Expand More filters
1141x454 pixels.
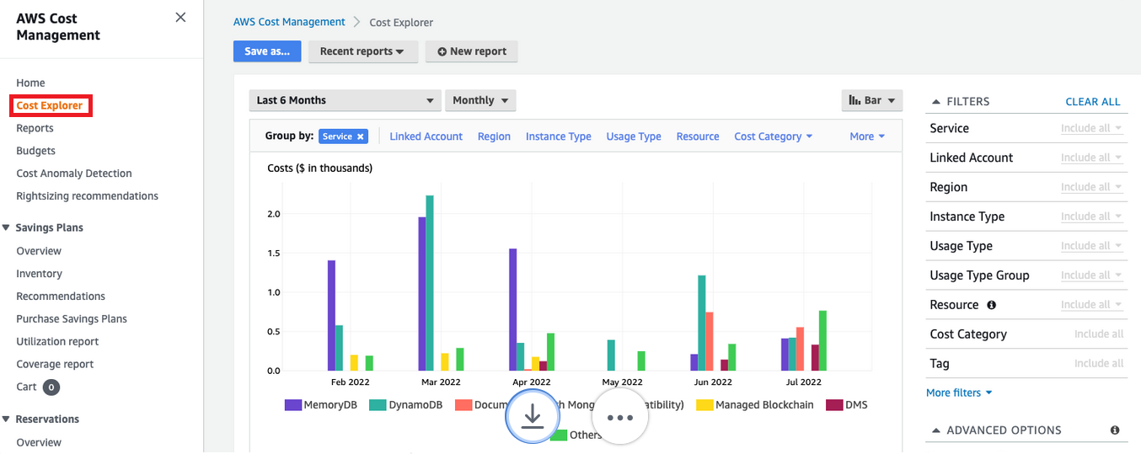coord(959,393)
